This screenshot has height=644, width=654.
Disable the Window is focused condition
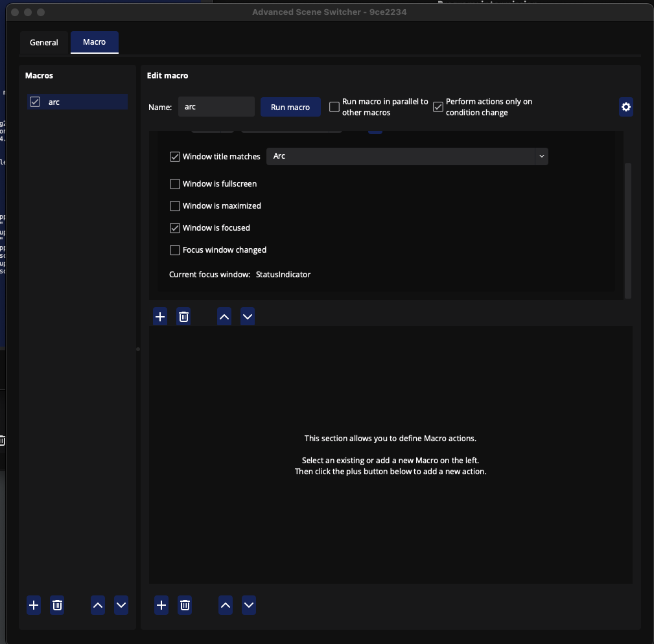(x=175, y=227)
